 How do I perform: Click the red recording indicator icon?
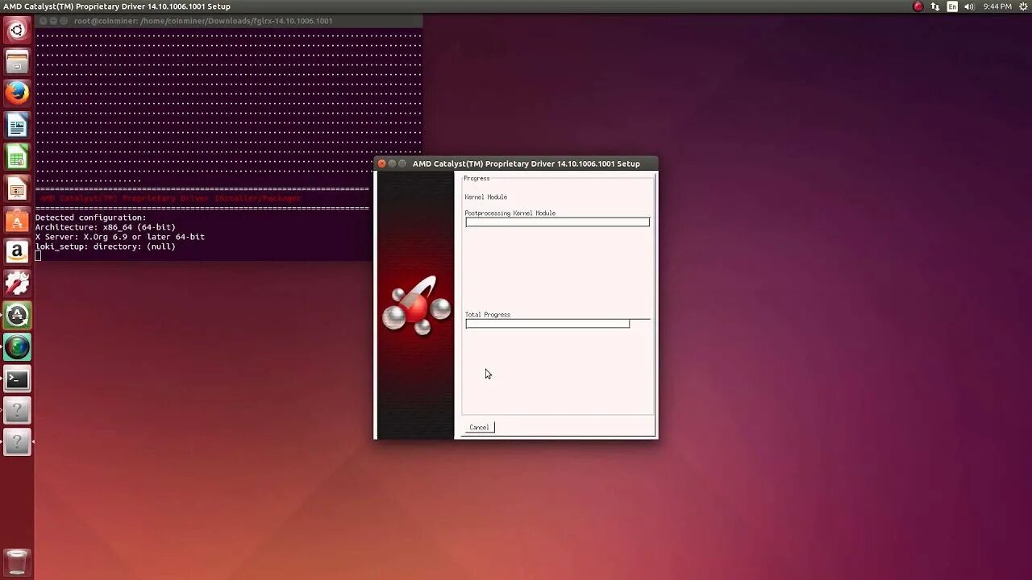point(918,6)
